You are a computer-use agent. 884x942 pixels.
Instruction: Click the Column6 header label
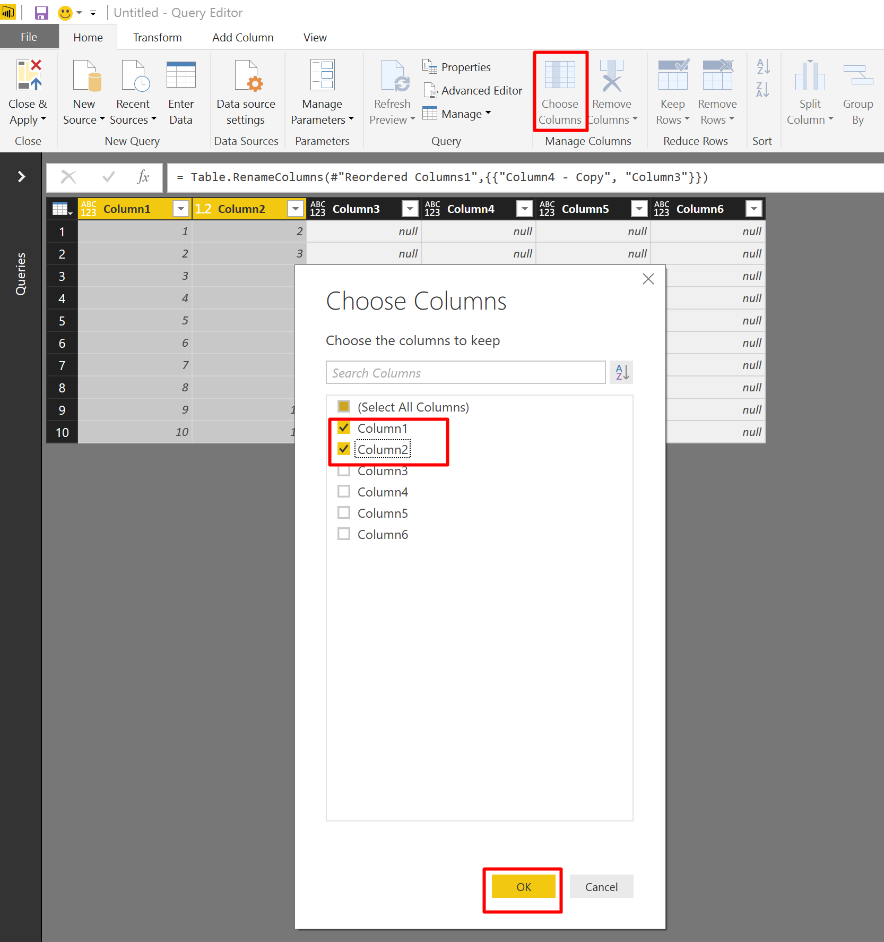pyautogui.click(x=700, y=209)
